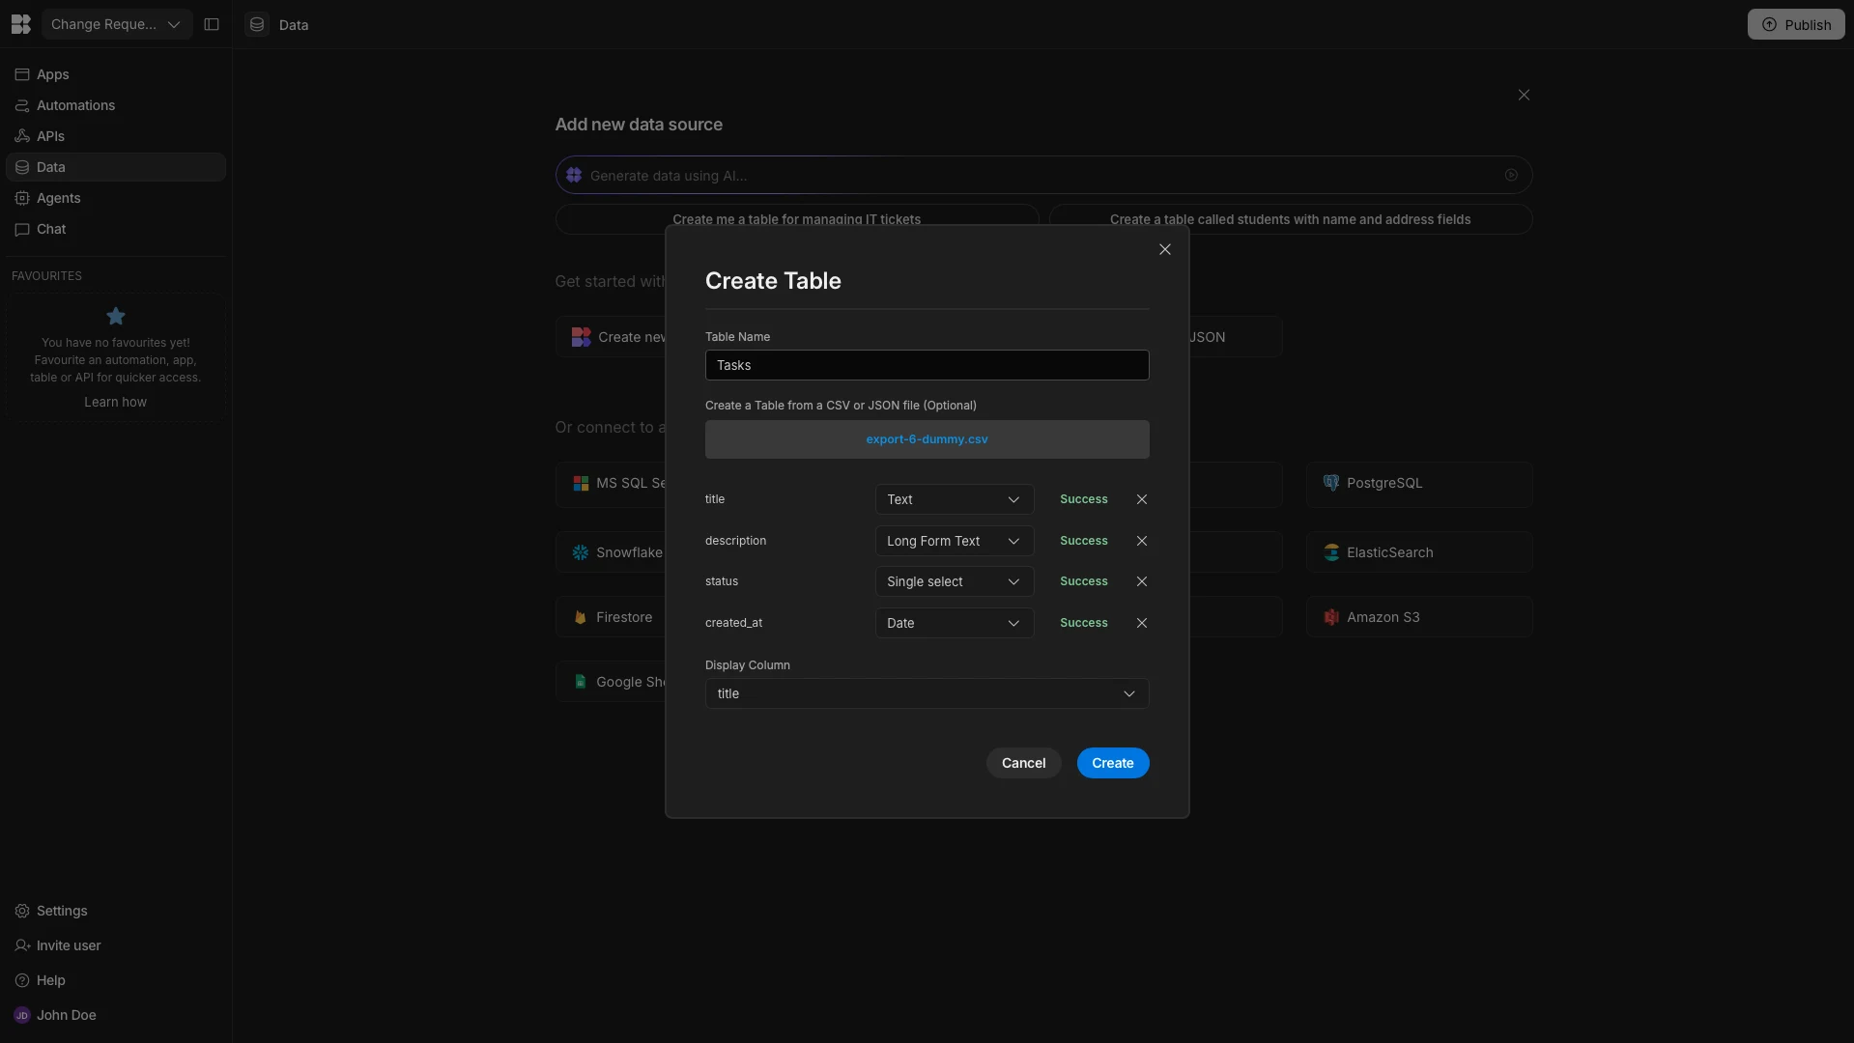Remove the created_at column
The width and height of the screenshot is (1854, 1043).
click(1142, 623)
